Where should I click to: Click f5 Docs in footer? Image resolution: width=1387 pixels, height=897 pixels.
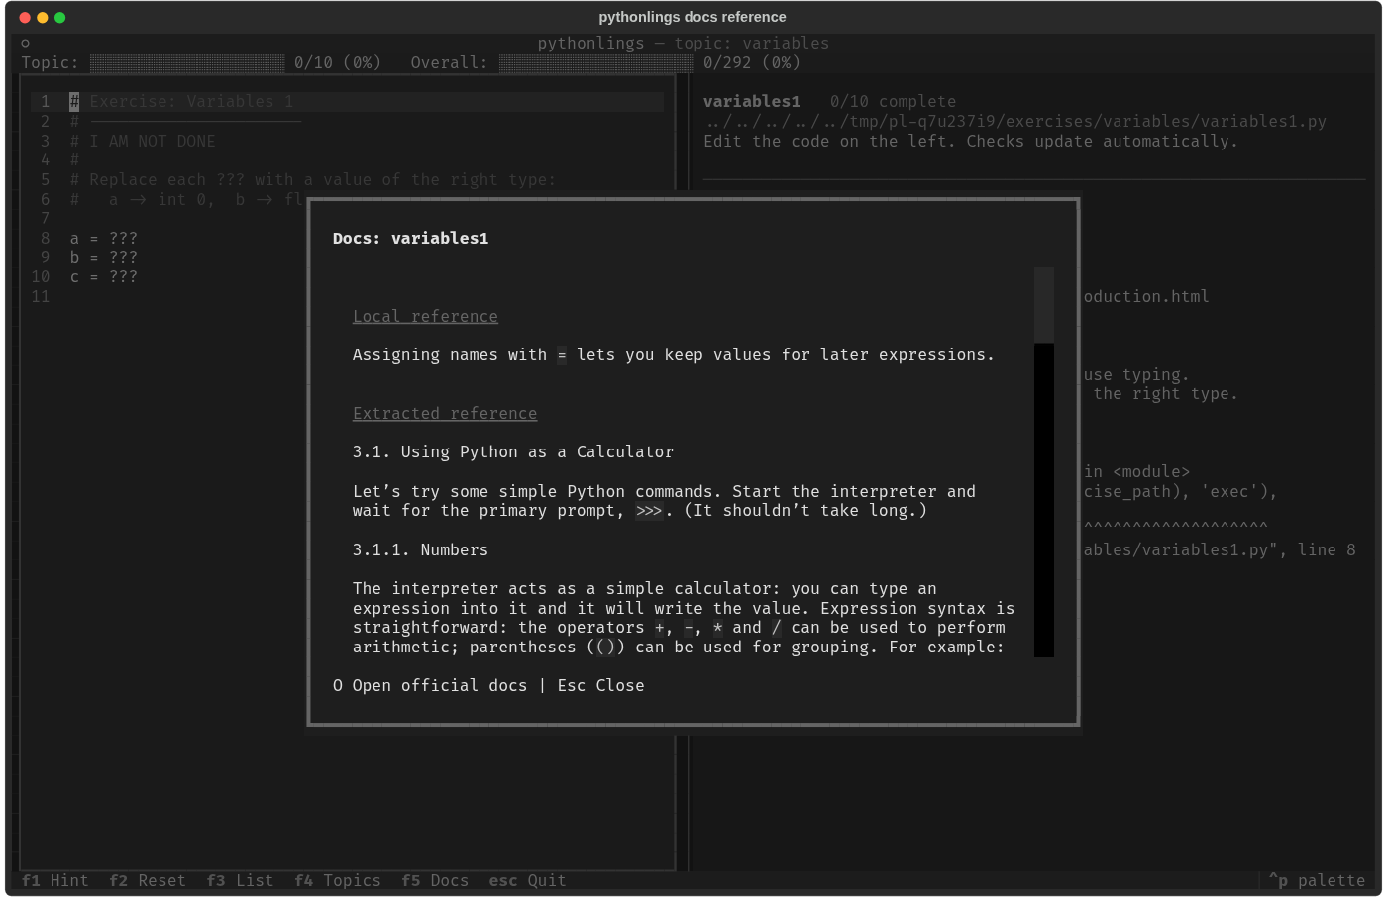pos(435,880)
